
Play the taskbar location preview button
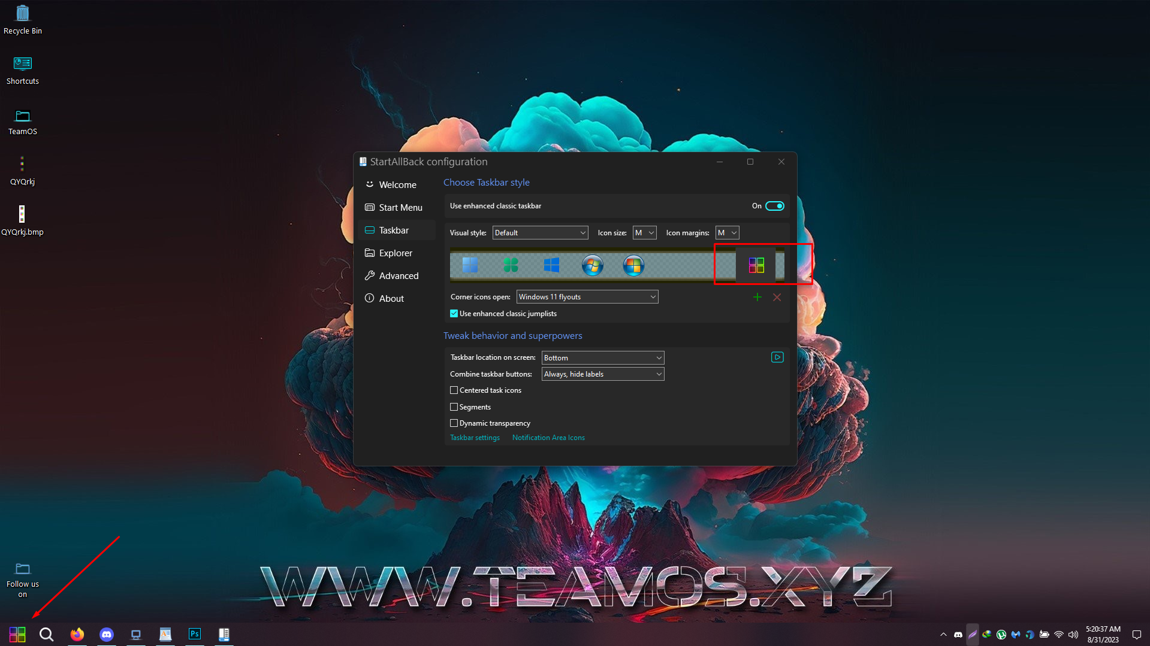coord(777,357)
